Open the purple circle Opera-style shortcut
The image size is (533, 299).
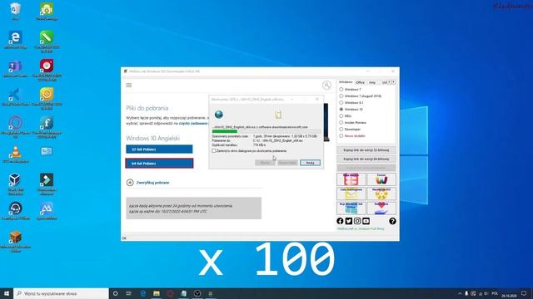click(x=15, y=126)
